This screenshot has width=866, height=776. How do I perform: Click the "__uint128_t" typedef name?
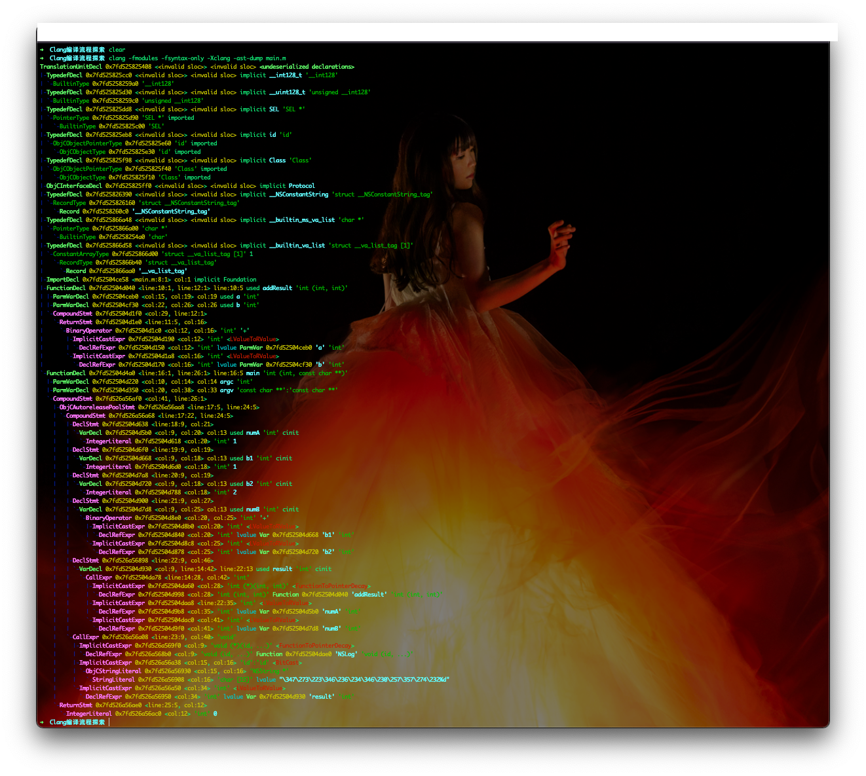coord(287,92)
